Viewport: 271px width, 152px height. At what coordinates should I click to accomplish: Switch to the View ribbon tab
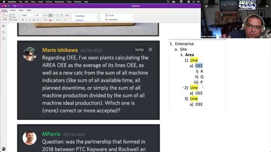pos(29,10)
